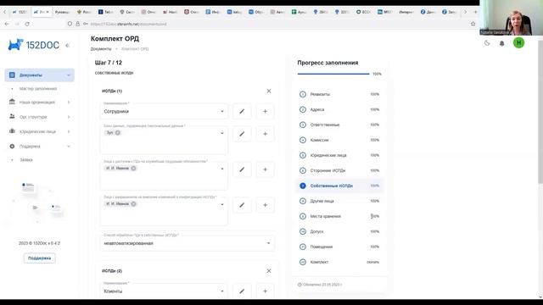Go to step Адреса in progress list
The height and width of the screenshot is (305, 543).
[339, 109]
